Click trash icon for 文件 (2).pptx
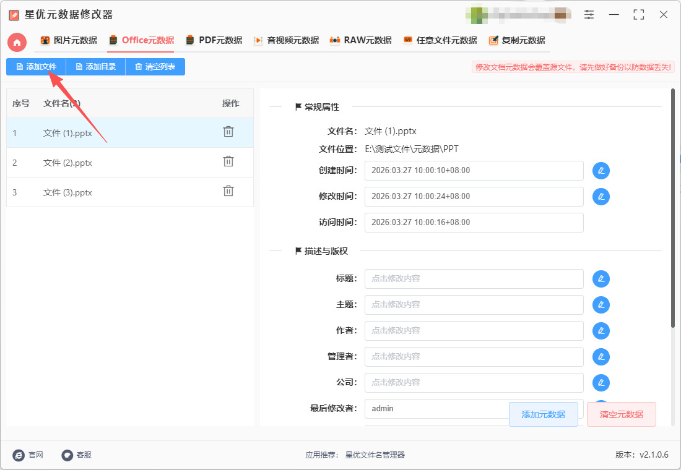The width and height of the screenshot is (681, 470). coord(228,161)
